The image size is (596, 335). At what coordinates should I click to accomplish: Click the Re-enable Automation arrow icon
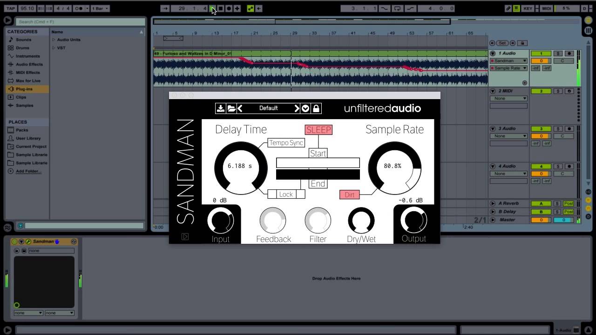coord(259,8)
